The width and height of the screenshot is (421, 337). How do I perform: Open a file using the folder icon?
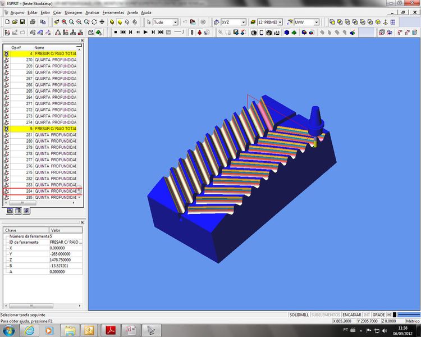click(x=15, y=22)
